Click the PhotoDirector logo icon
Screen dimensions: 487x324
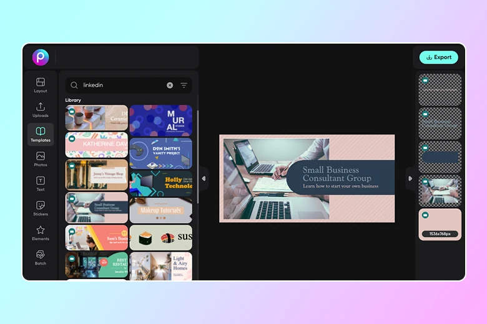[41, 57]
